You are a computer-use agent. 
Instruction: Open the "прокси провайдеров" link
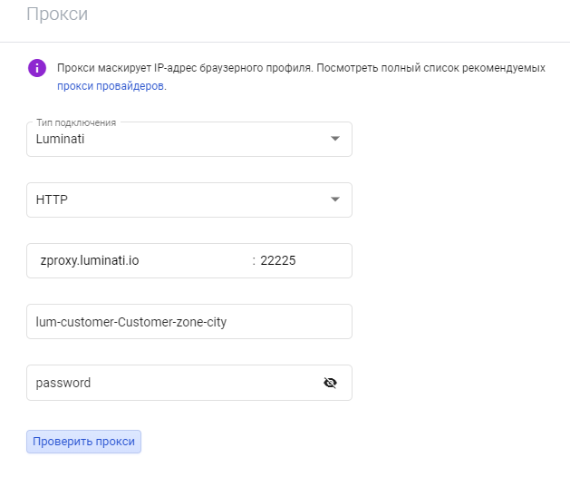pos(111,86)
